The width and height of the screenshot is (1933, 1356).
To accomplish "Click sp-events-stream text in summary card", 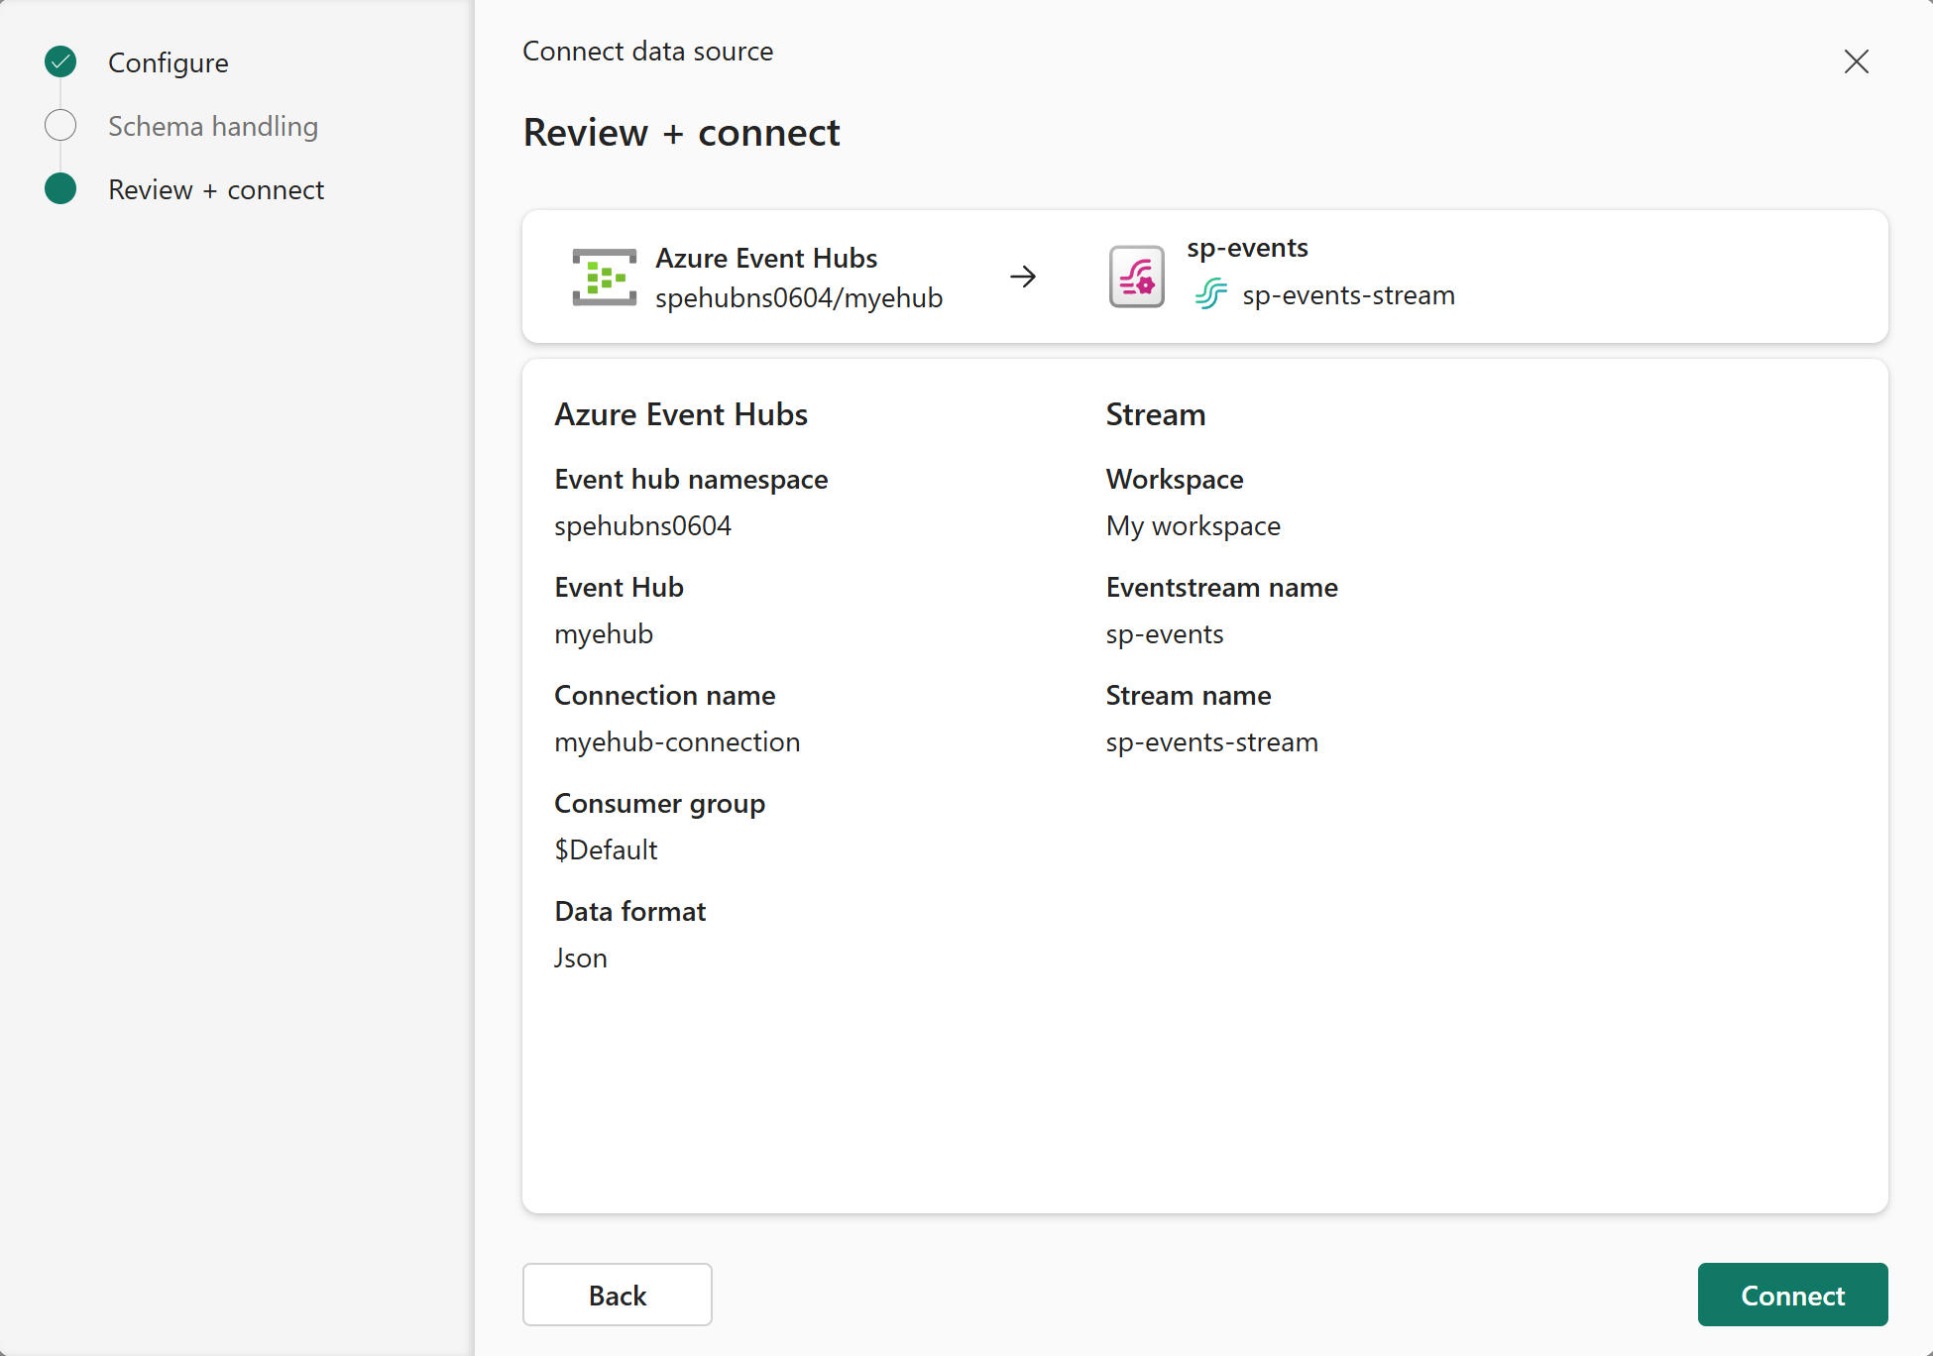I will click(1349, 295).
